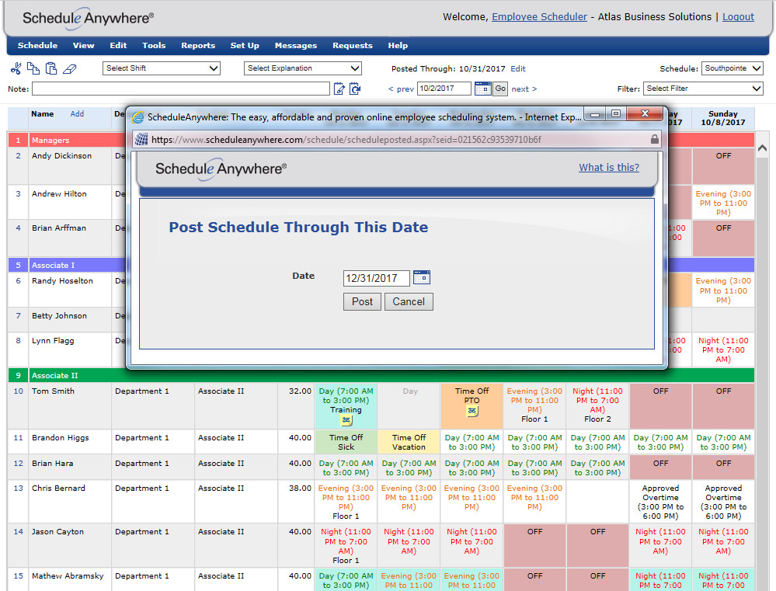
Task: Click the Eraser icon in toolbar
Action: (x=70, y=69)
